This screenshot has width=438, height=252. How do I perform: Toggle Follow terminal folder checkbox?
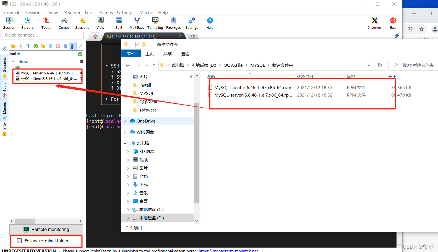coord(19,241)
